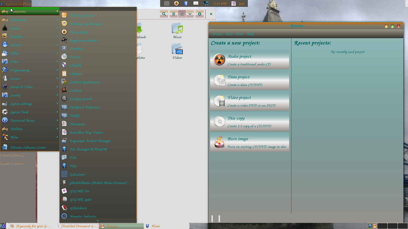Launch Activity Journal from Accessories menu
408x229 pixels.
[x=98, y=15]
